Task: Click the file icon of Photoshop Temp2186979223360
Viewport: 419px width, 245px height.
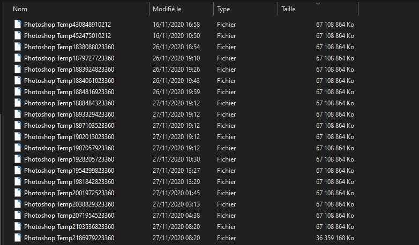Action: point(18,238)
